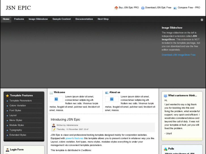The width and height of the screenshot is (206, 154).
Task: Open the Menu Styles sidebar link
Action: coord(16,120)
